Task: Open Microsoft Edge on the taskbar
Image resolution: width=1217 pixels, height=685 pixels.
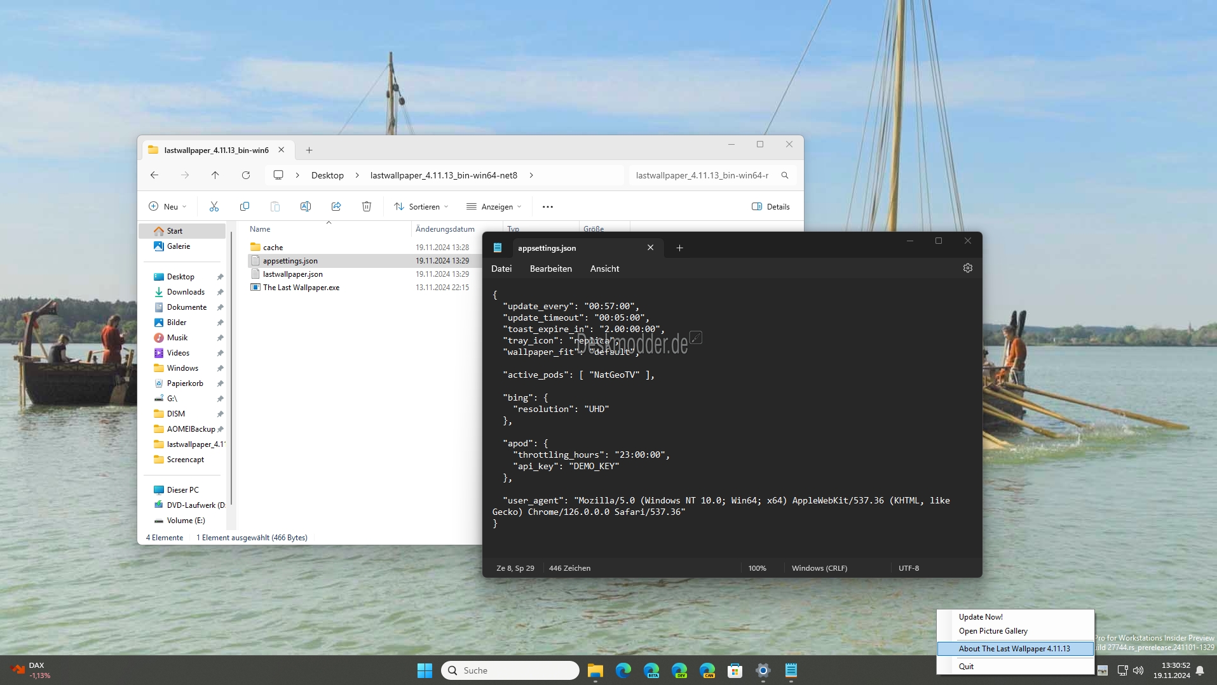Action: click(x=623, y=670)
